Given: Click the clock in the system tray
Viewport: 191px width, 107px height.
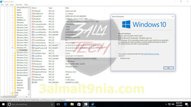Looking at the screenshot, I should tap(179, 104).
